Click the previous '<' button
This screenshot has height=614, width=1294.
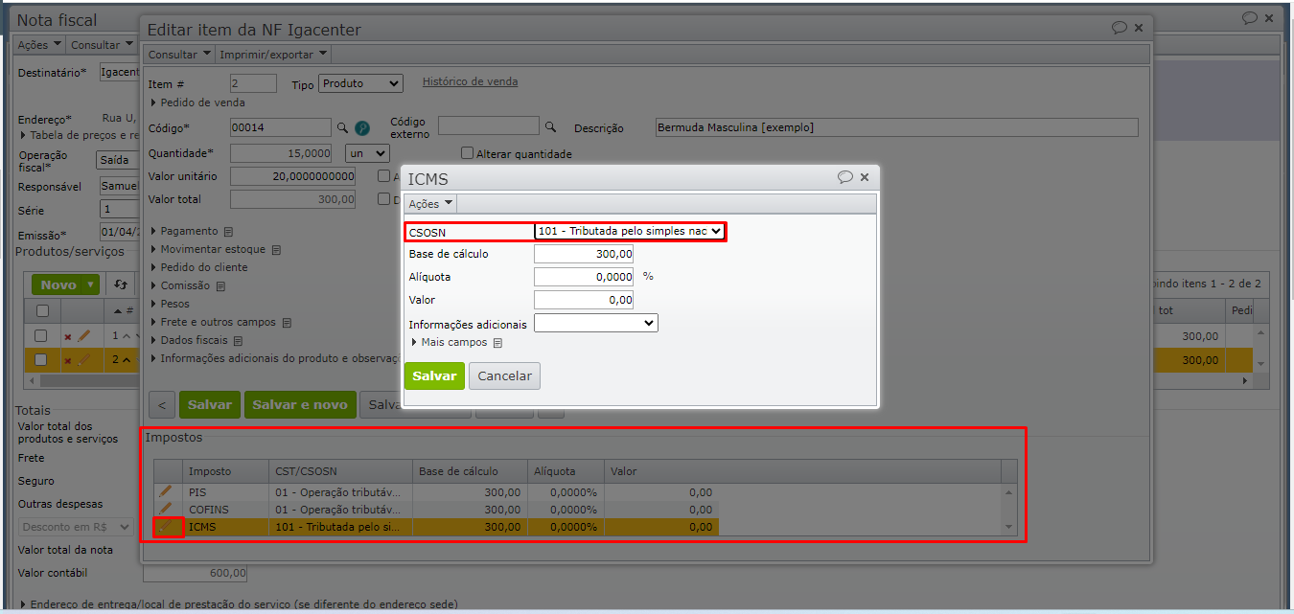pos(161,405)
